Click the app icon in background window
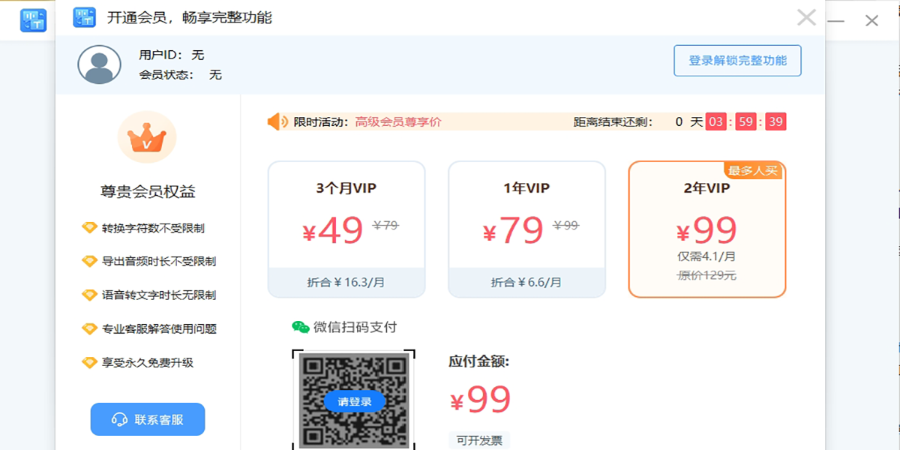This screenshot has height=450, width=900. tap(33, 20)
